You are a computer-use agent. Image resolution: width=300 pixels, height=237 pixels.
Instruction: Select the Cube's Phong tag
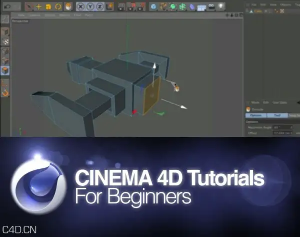276,12
